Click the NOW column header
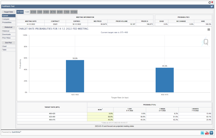Image resolution: width=216 pixels, height=138 pixels. click(100, 110)
